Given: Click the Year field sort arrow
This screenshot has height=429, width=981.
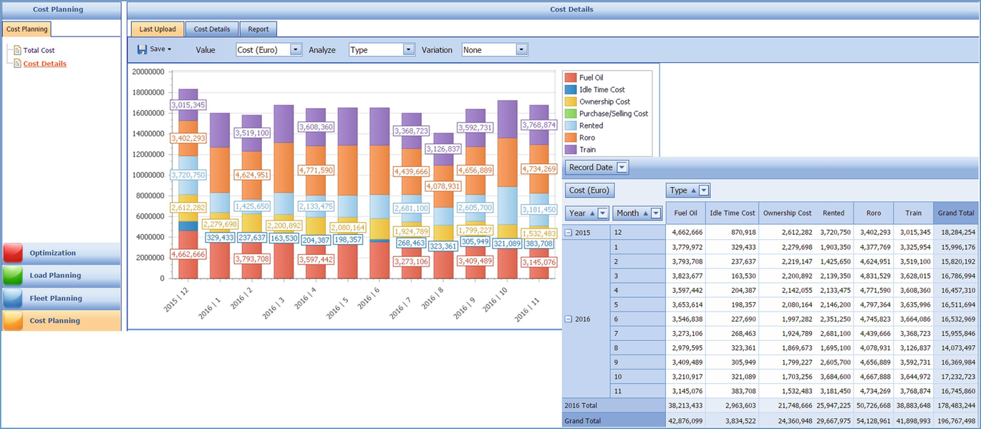Looking at the screenshot, I should pyautogui.click(x=592, y=213).
